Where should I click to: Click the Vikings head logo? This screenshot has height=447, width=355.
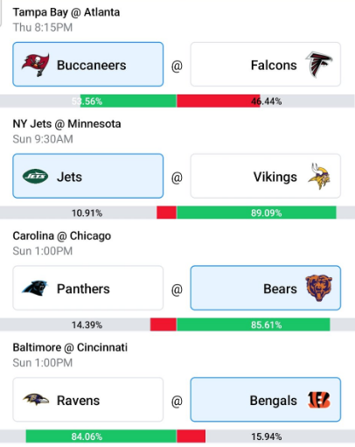point(319,176)
